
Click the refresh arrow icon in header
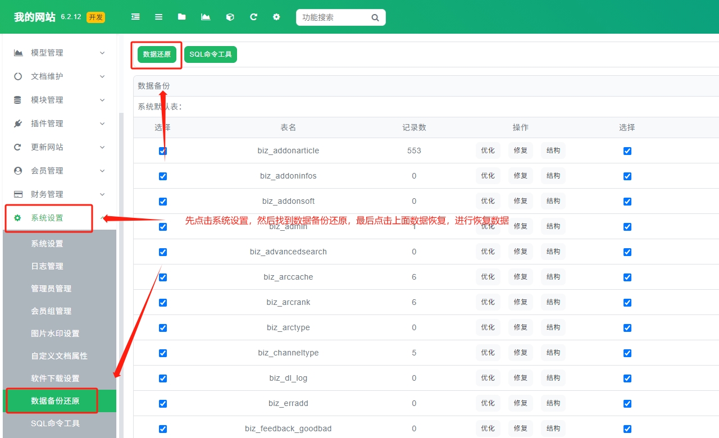click(x=253, y=17)
